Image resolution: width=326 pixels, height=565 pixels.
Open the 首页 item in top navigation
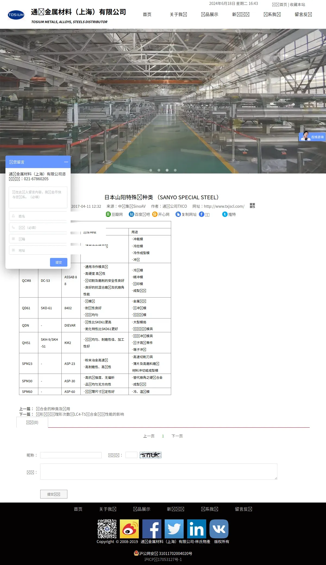click(x=147, y=14)
